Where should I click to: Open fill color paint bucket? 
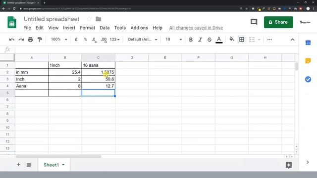tap(232, 39)
